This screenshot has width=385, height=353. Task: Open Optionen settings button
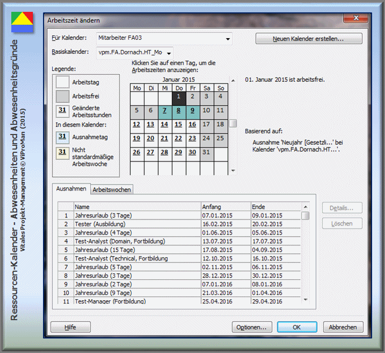(x=252, y=327)
